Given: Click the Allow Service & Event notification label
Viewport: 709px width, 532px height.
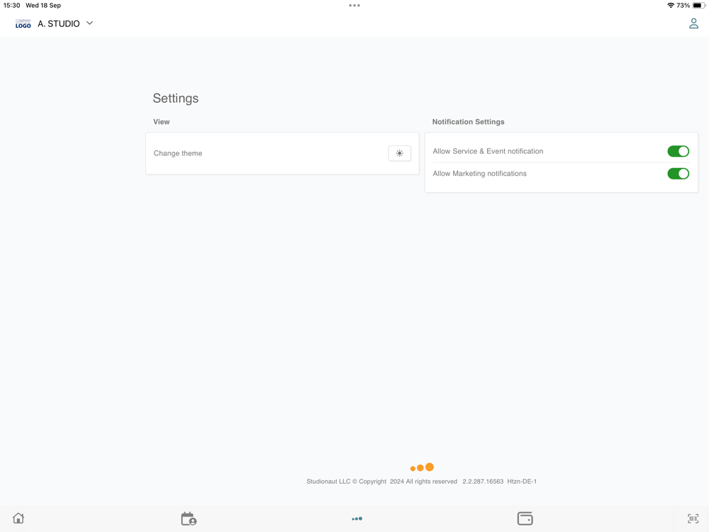Looking at the screenshot, I should 488,151.
